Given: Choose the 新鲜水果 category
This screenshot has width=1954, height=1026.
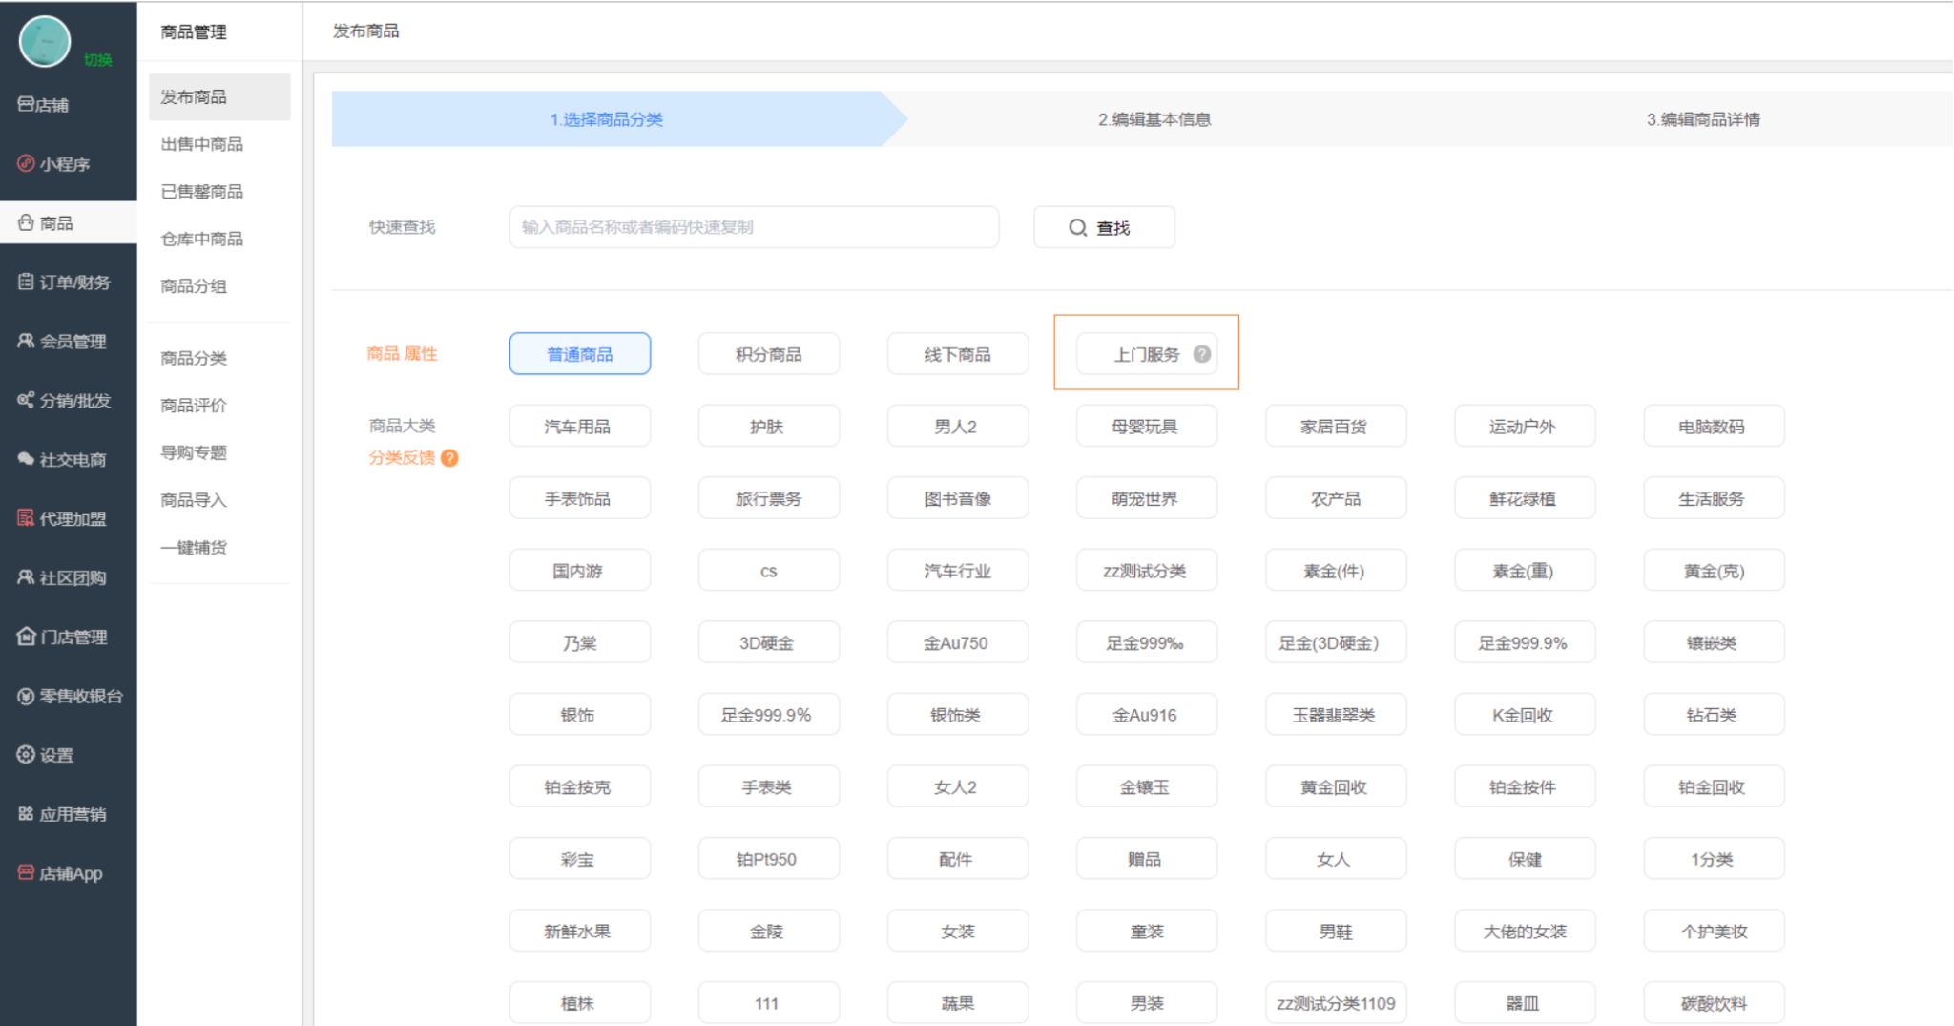Looking at the screenshot, I should coord(580,931).
